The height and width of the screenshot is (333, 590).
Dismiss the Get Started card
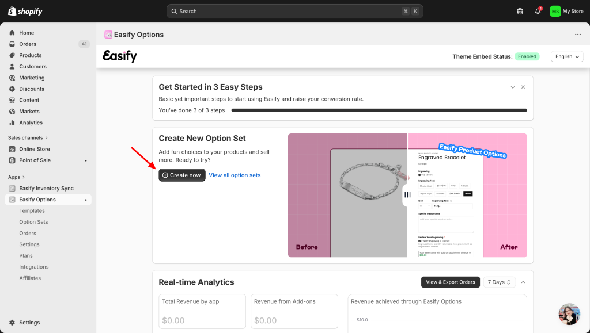point(523,87)
